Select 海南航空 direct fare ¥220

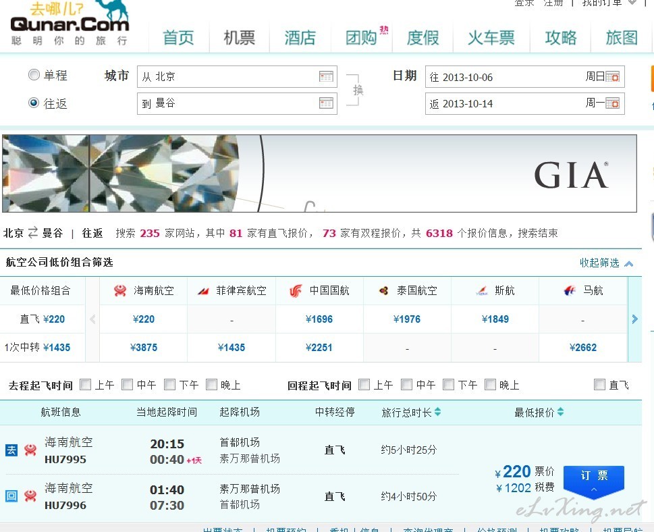(x=144, y=319)
